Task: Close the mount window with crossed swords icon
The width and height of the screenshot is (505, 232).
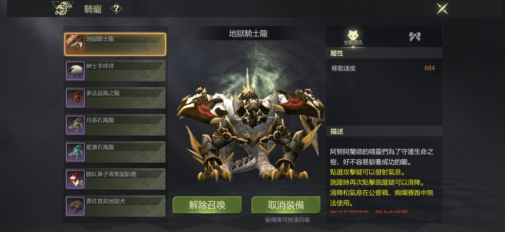Action: 442,9
